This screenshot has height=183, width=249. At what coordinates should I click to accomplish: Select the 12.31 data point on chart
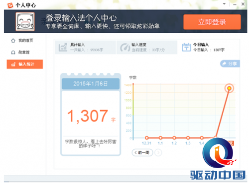(x=146, y=138)
